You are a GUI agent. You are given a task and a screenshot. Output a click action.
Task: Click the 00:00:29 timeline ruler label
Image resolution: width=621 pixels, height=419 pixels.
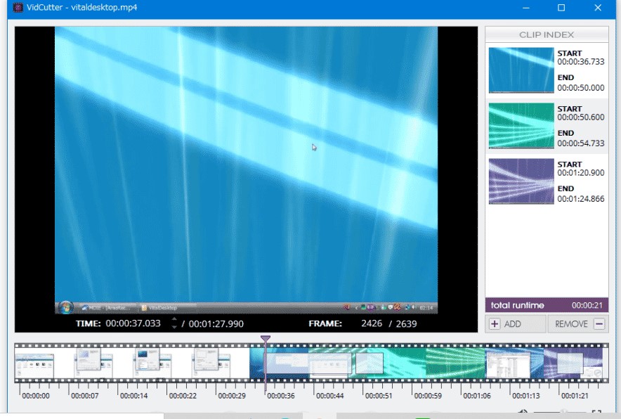point(232,396)
